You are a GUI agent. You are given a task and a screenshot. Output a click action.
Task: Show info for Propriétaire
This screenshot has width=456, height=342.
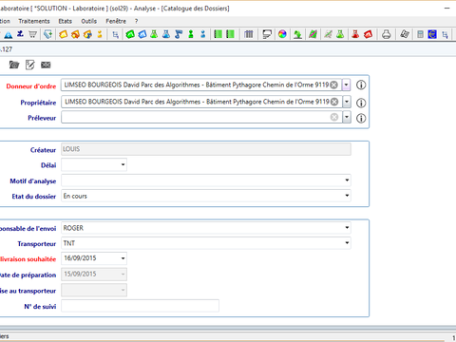pos(361,103)
